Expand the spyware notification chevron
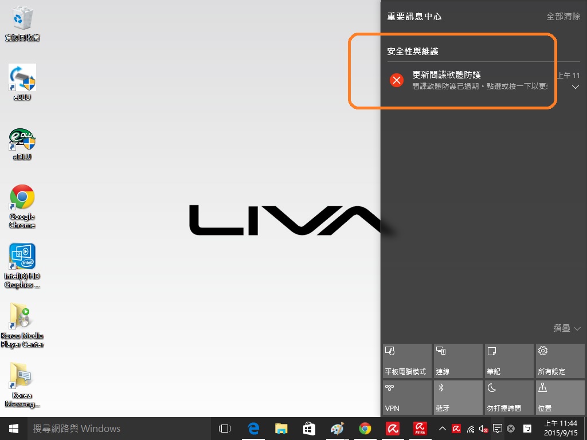The width and height of the screenshot is (587, 440). pos(576,87)
